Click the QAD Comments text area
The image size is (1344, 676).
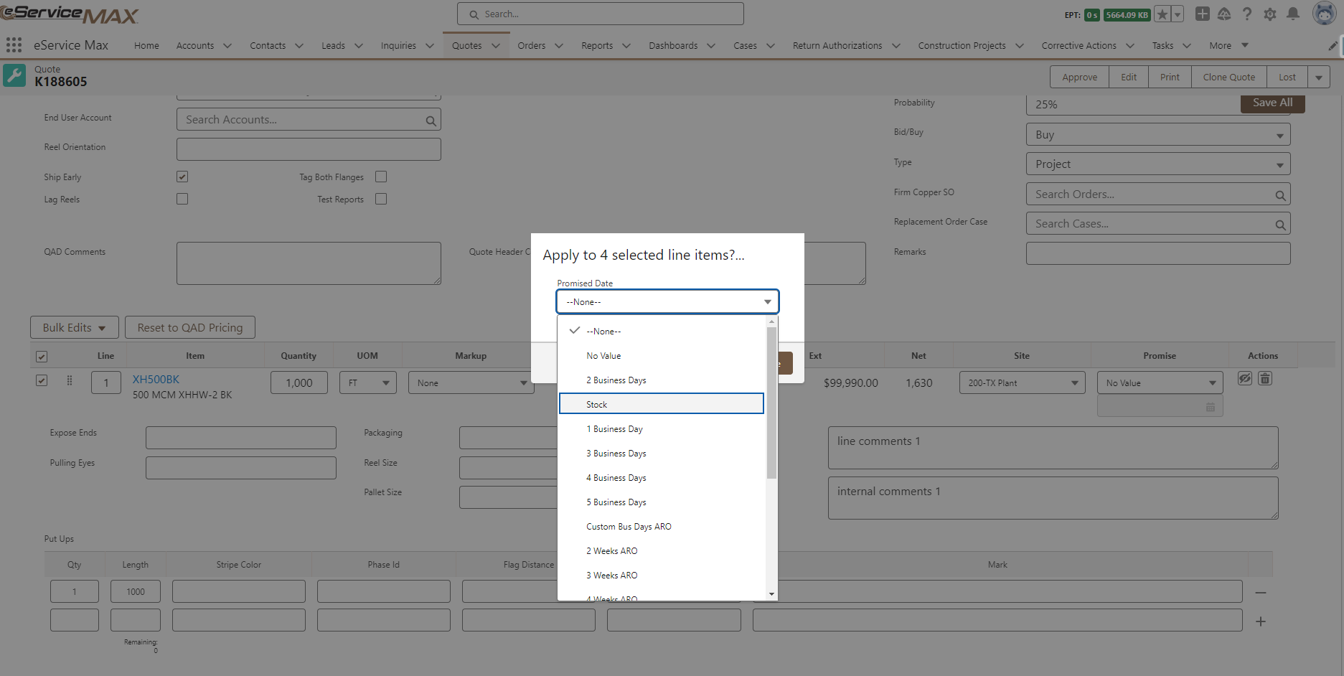309,263
